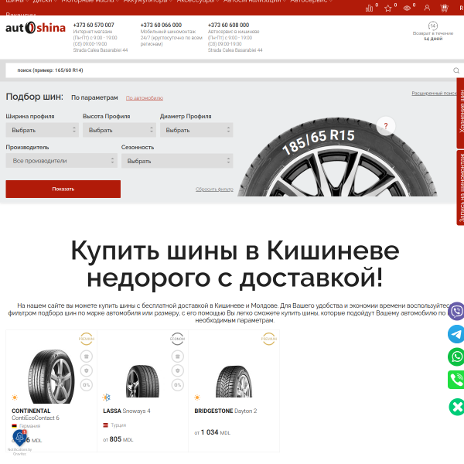464x464 pixels.
Task: Open the Запись на шиномонтаж side tab
Action: pos(460,188)
